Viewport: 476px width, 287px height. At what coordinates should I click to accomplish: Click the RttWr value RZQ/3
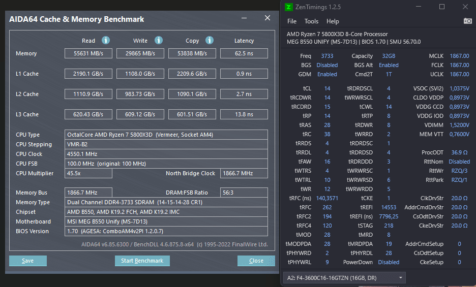pos(459,171)
